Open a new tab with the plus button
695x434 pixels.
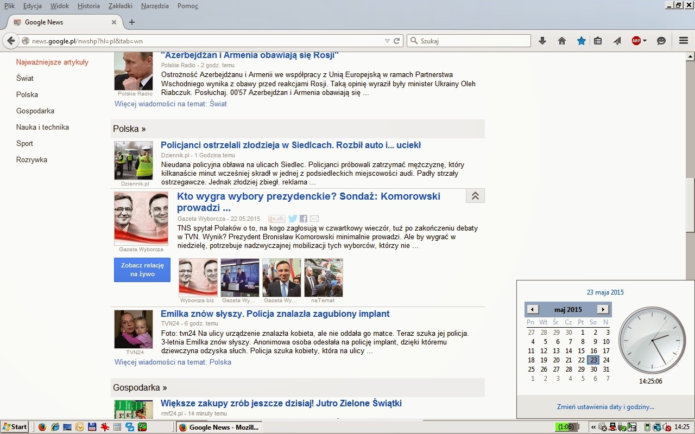[132, 22]
